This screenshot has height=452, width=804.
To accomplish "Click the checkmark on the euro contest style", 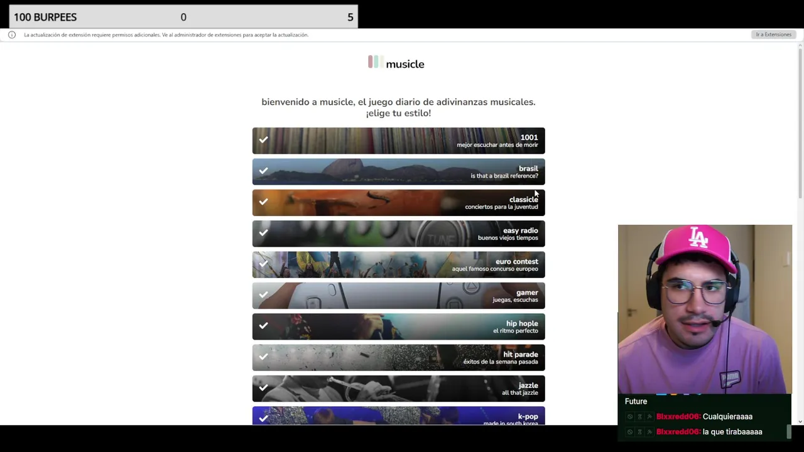I will point(263,264).
